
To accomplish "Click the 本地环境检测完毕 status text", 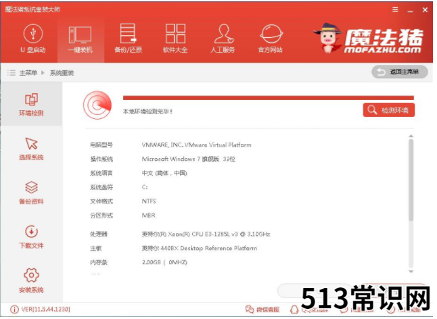I will point(147,112).
